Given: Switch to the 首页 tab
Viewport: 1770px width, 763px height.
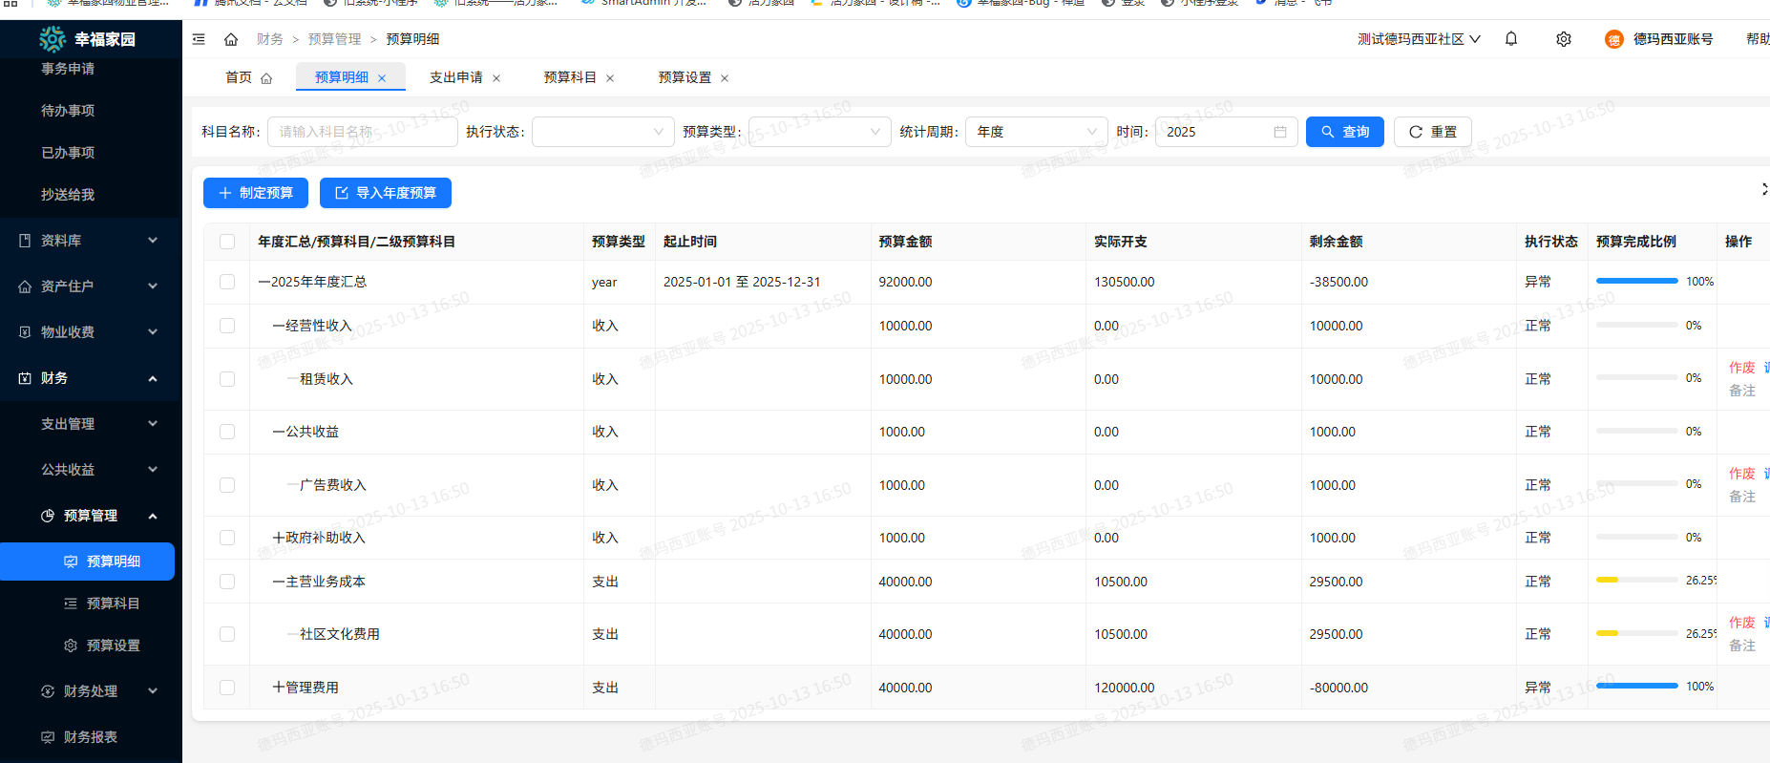Looking at the screenshot, I should coord(248,77).
